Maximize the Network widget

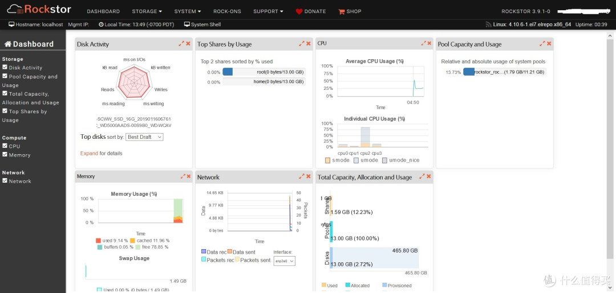click(301, 177)
